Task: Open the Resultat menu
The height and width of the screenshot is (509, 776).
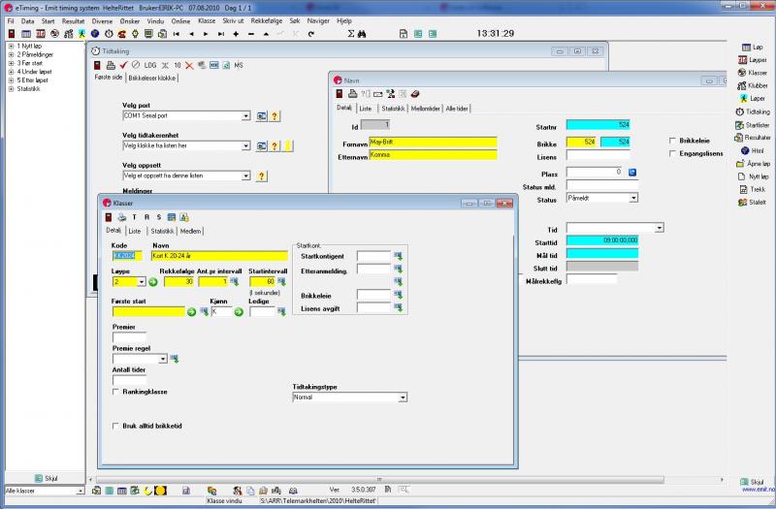Action: point(73,20)
